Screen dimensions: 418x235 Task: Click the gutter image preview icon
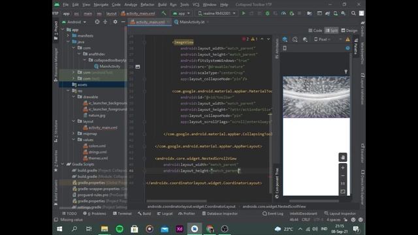tap(138, 67)
